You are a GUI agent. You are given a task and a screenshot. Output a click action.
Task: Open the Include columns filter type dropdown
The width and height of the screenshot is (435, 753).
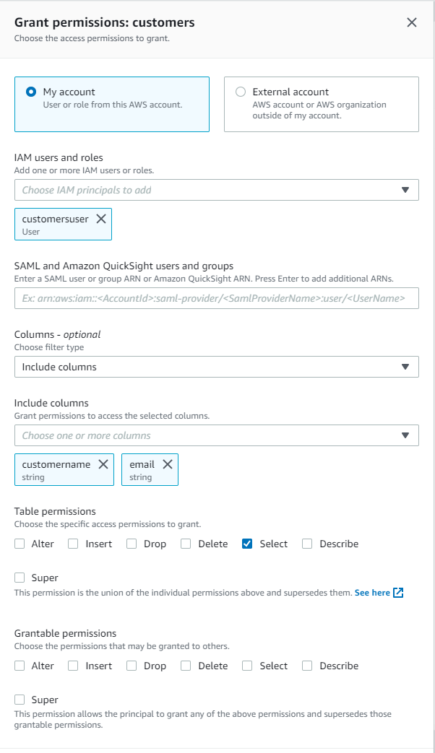click(216, 367)
